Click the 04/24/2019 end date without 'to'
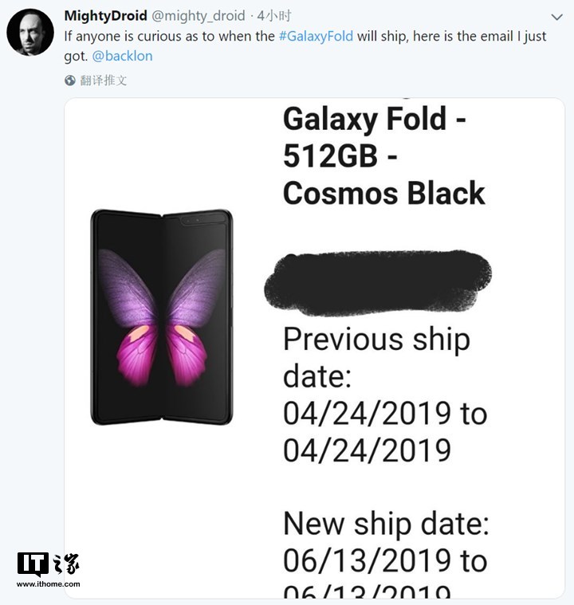574x605 pixels. tap(367, 450)
